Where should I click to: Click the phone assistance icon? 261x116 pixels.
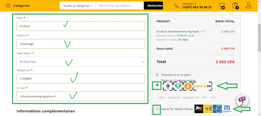(177, 6)
